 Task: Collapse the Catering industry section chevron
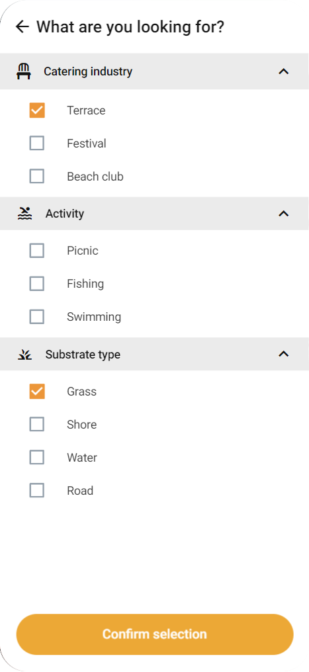tap(284, 71)
